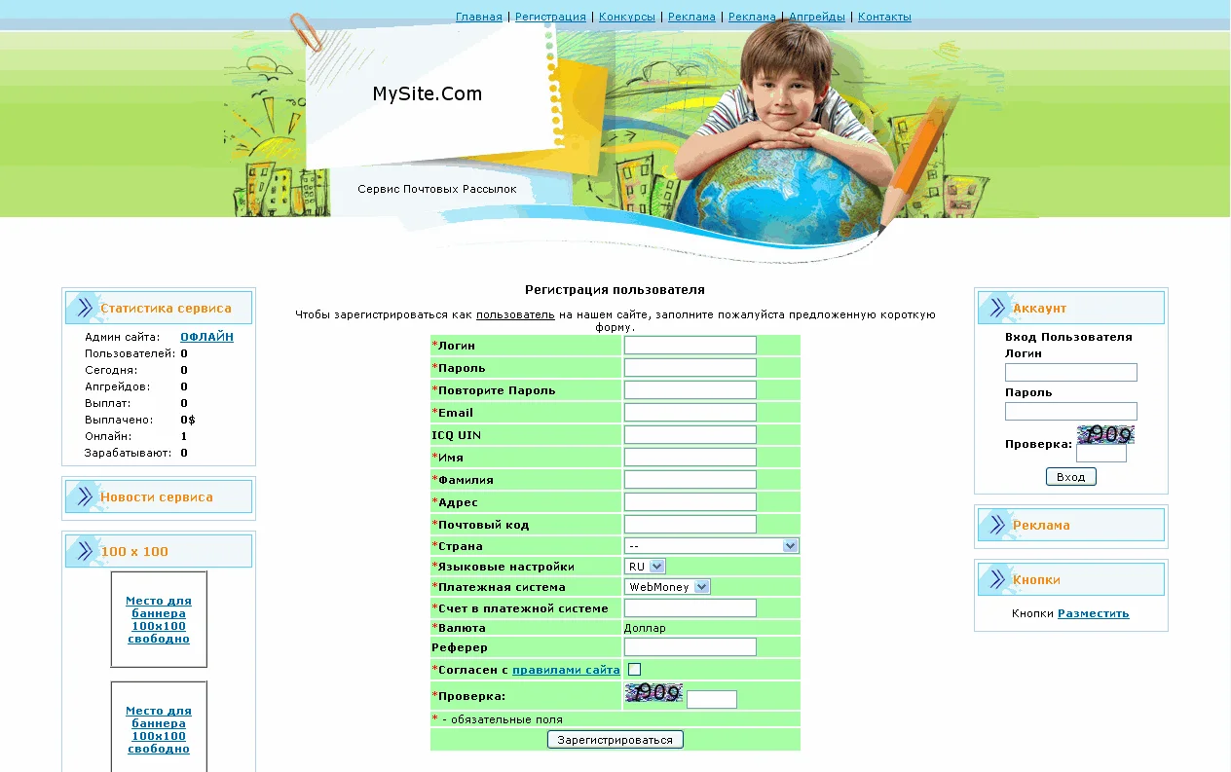The image size is (1231, 772).
Task: Click the ОФЛАЙН admin status link
Action: pos(206,337)
